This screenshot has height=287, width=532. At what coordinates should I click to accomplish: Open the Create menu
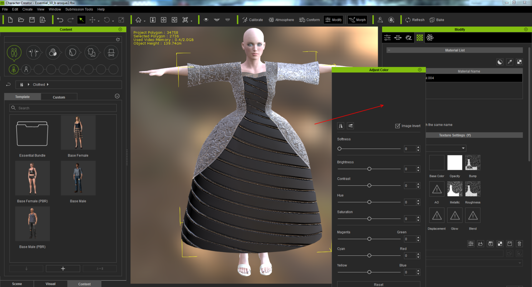click(x=28, y=9)
